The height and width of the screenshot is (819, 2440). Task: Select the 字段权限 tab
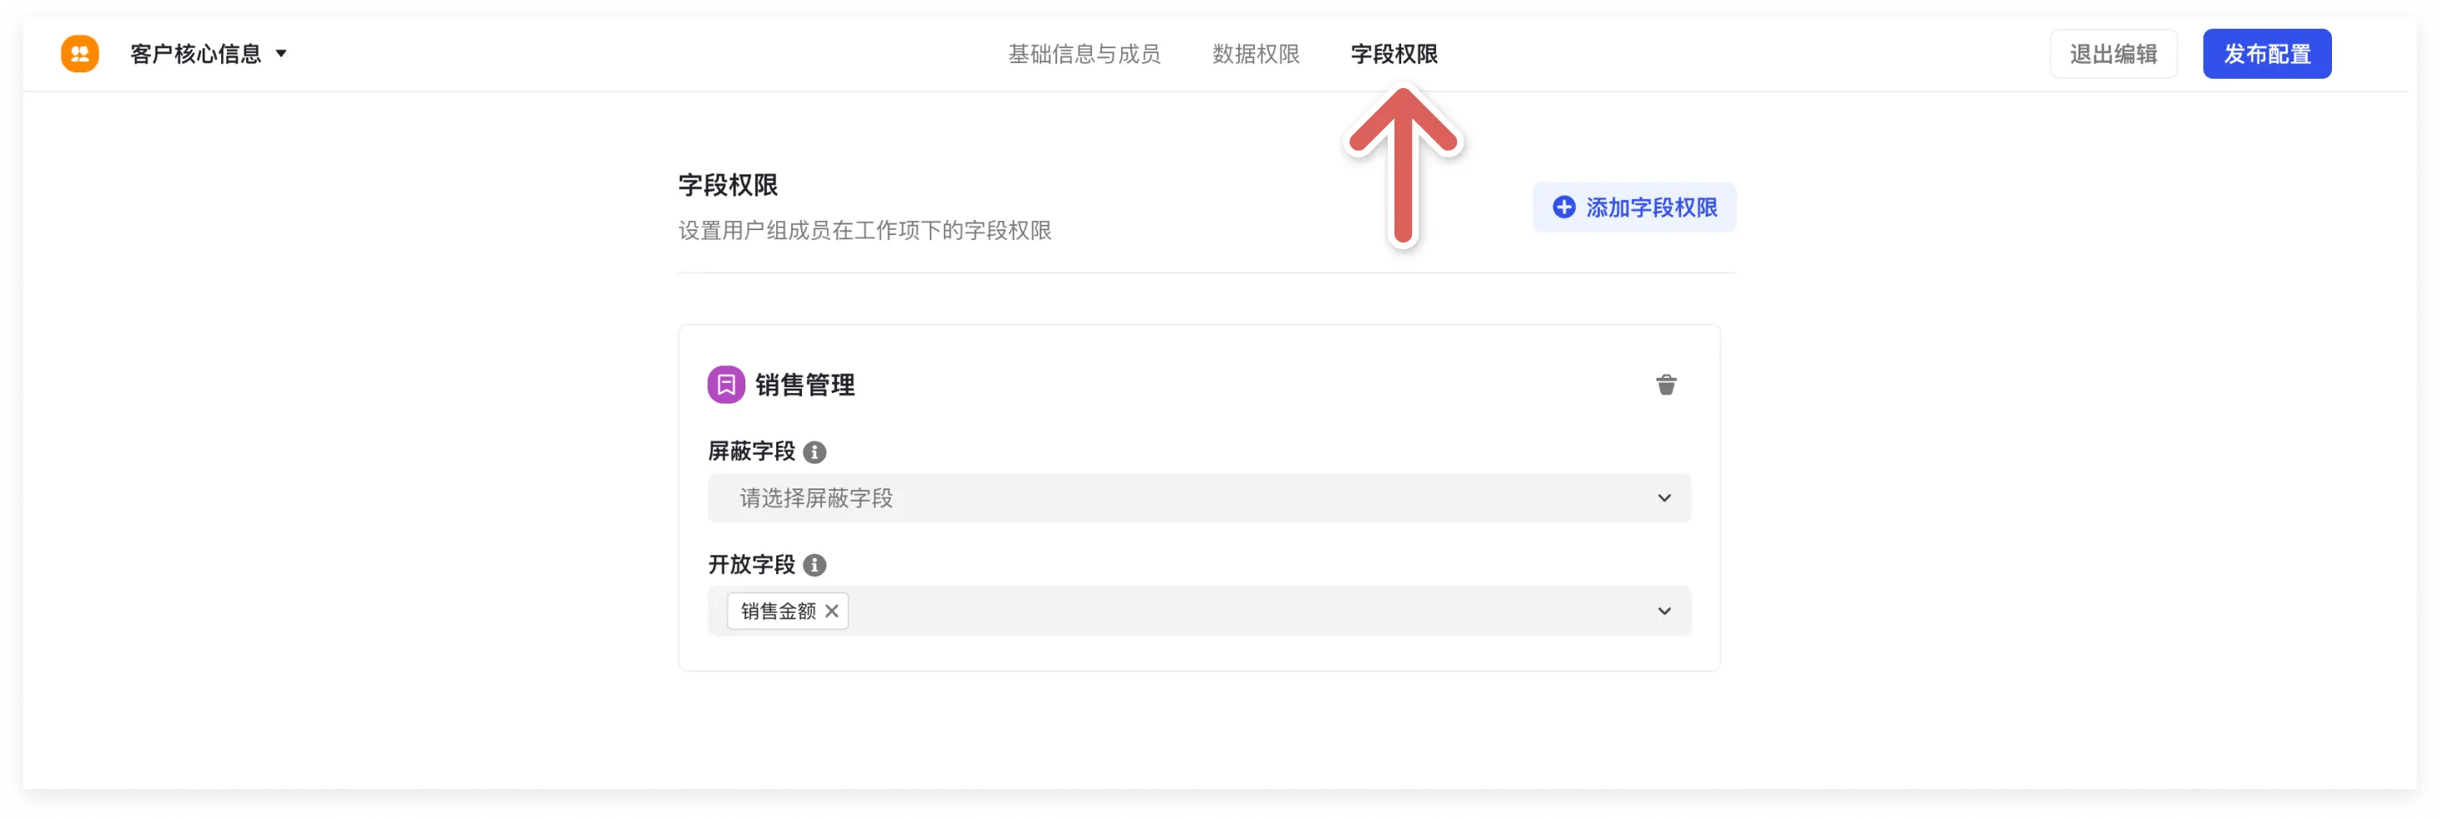tap(1394, 54)
